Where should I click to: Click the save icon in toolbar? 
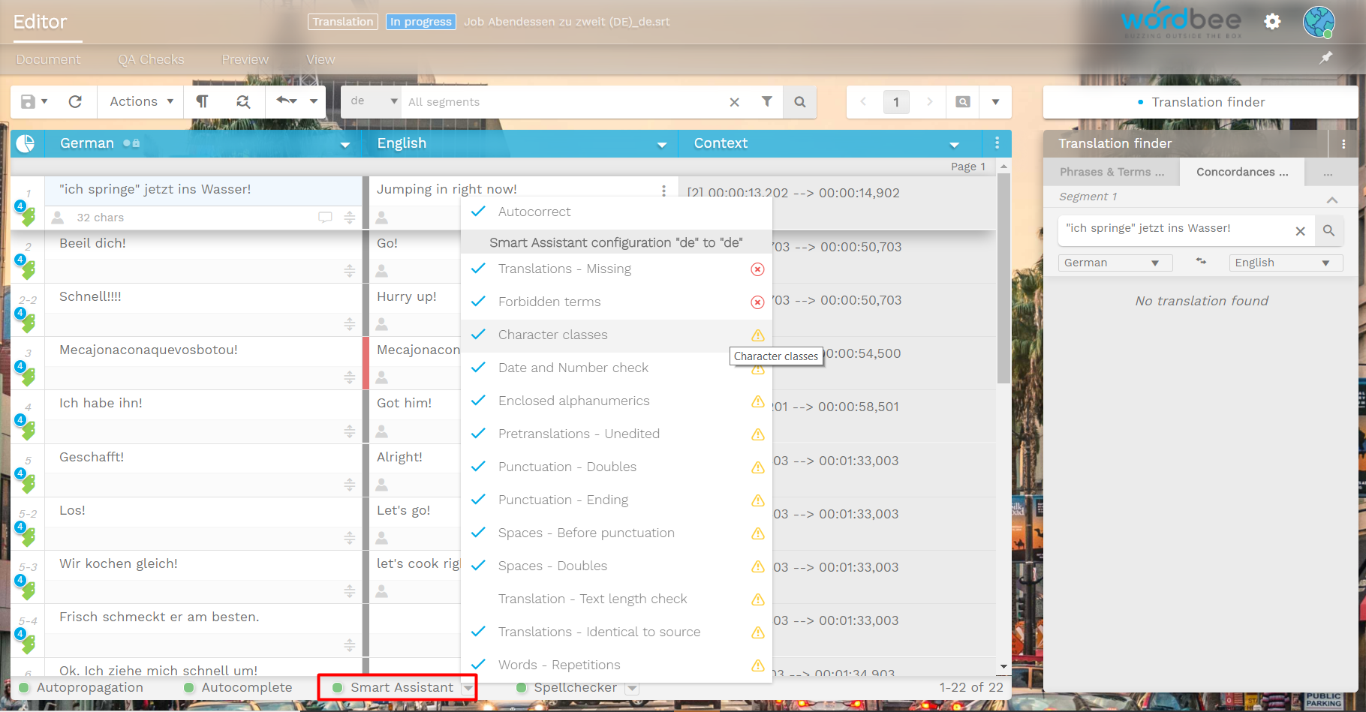[28, 102]
